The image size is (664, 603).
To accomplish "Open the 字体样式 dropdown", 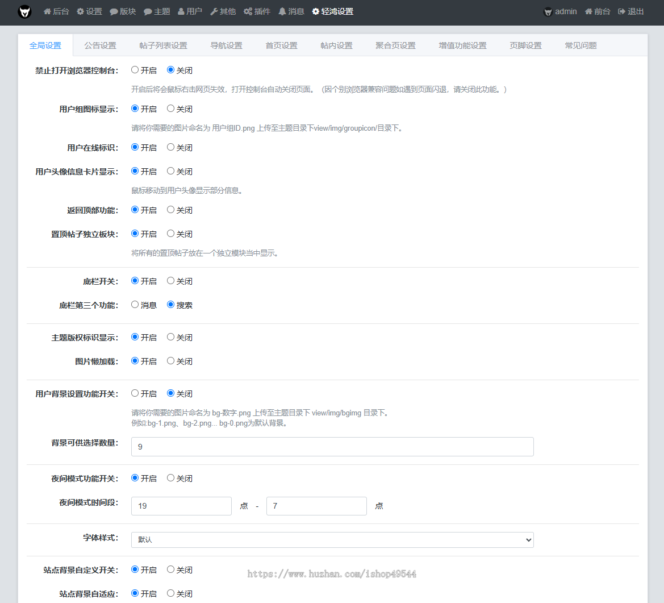I will pyautogui.click(x=332, y=540).
